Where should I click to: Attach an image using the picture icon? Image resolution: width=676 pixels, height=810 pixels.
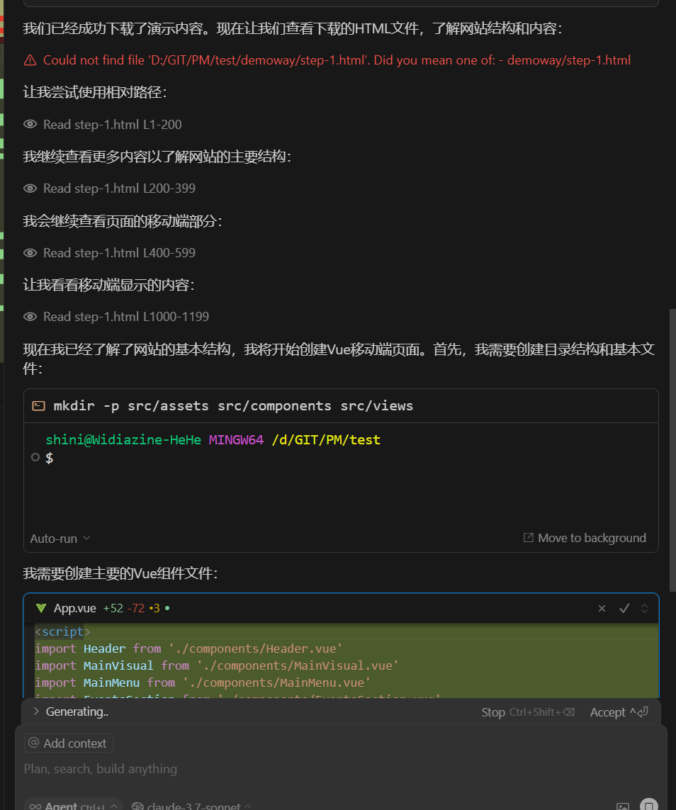point(623,806)
